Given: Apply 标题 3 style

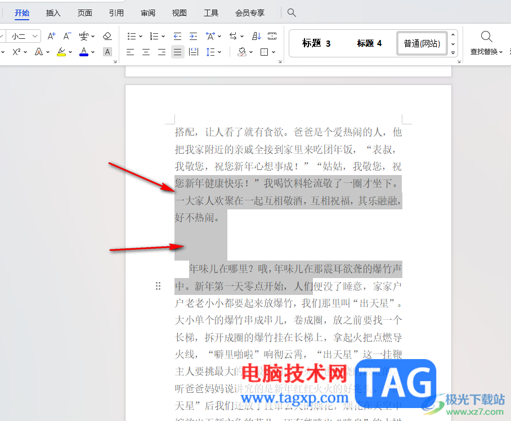Looking at the screenshot, I should coord(316,43).
